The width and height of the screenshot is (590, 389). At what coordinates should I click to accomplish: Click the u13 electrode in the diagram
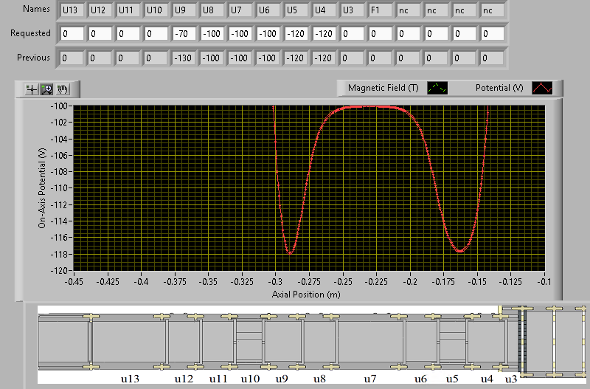click(130, 342)
